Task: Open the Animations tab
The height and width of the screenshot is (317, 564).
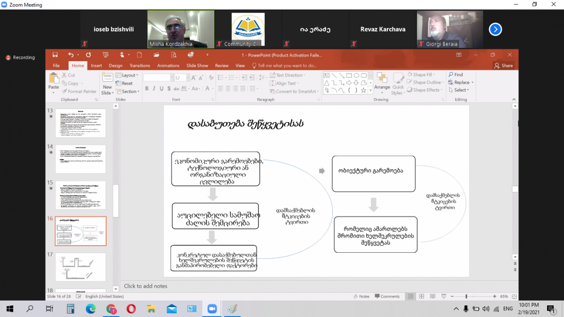Action: click(168, 66)
